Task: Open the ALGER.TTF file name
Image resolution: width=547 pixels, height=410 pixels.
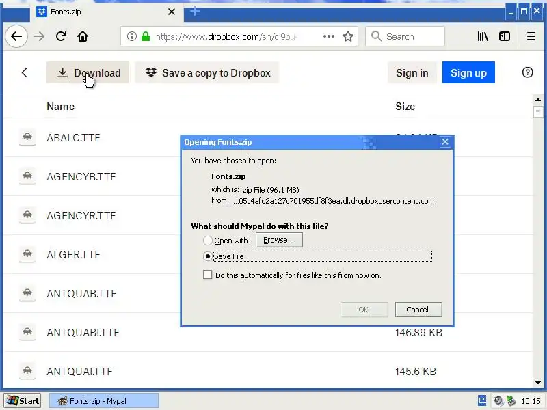Action: tap(73, 255)
